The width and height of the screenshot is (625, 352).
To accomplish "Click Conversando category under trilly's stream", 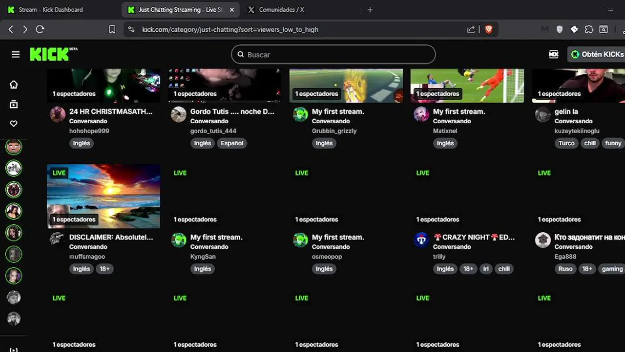I will click(x=452, y=247).
